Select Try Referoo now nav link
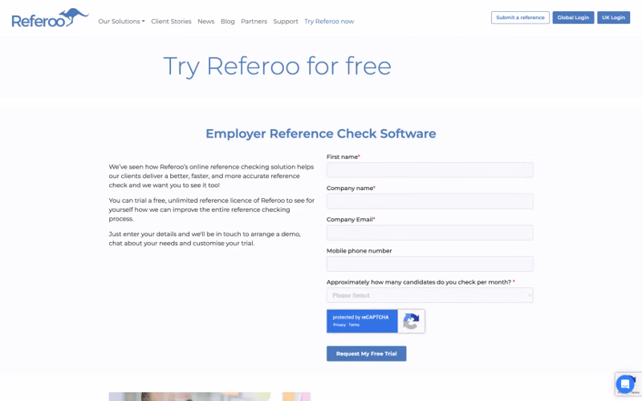Viewport: 642px width, 401px height. pos(329,22)
